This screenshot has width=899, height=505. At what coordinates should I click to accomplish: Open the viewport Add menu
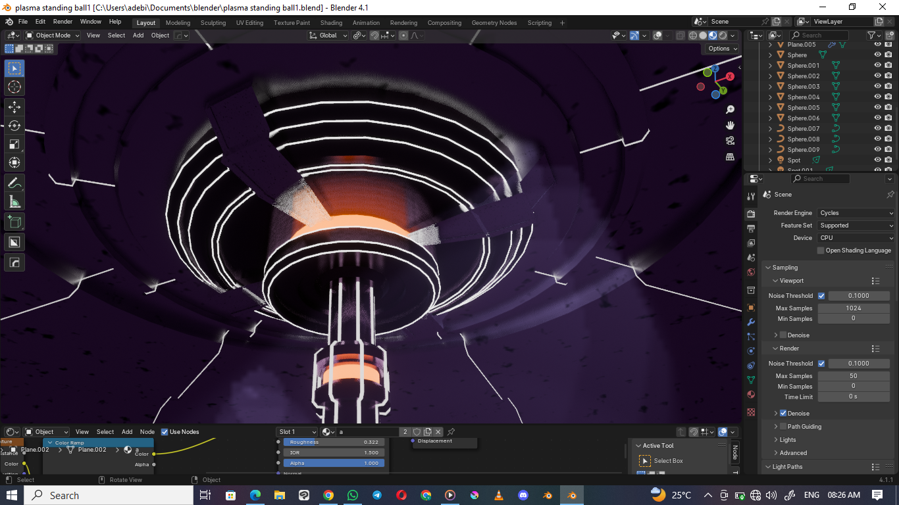point(138,36)
